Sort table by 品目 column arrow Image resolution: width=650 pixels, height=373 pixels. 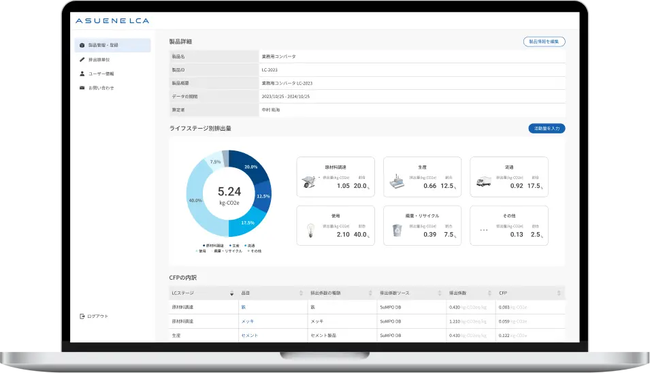coord(302,293)
